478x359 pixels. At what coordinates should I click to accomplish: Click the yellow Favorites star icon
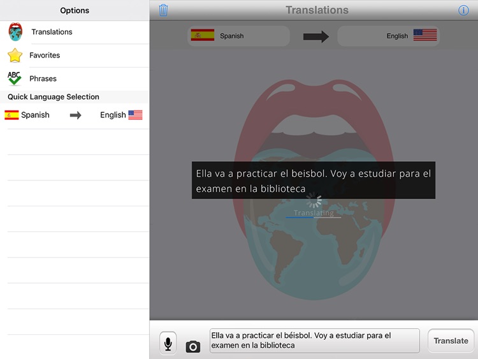click(15, 55)
